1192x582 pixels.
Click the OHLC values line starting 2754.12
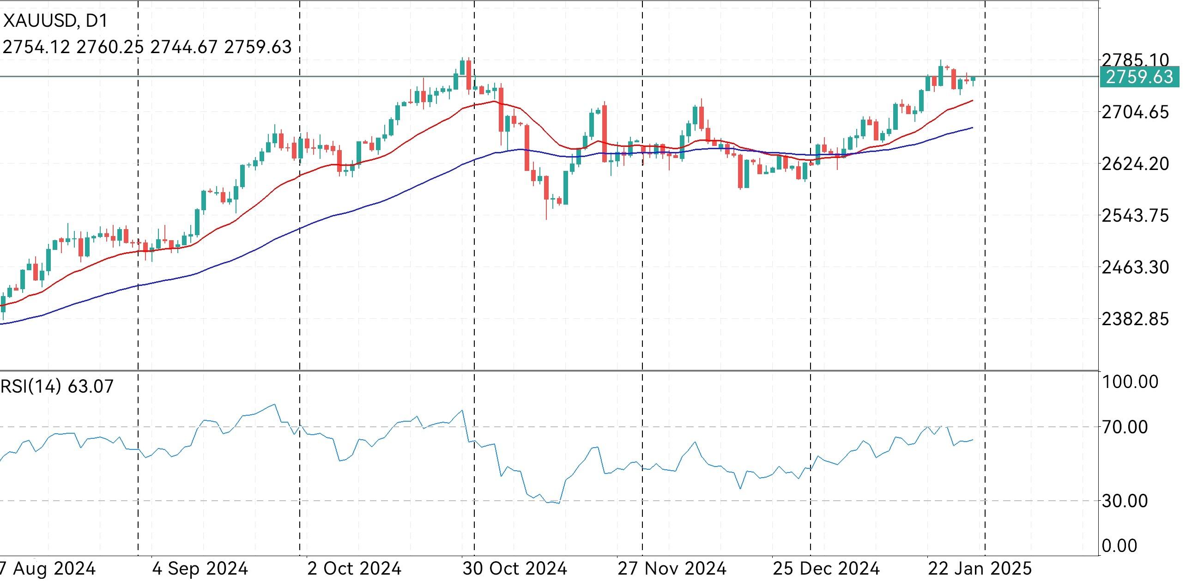(x=147, y=47)
